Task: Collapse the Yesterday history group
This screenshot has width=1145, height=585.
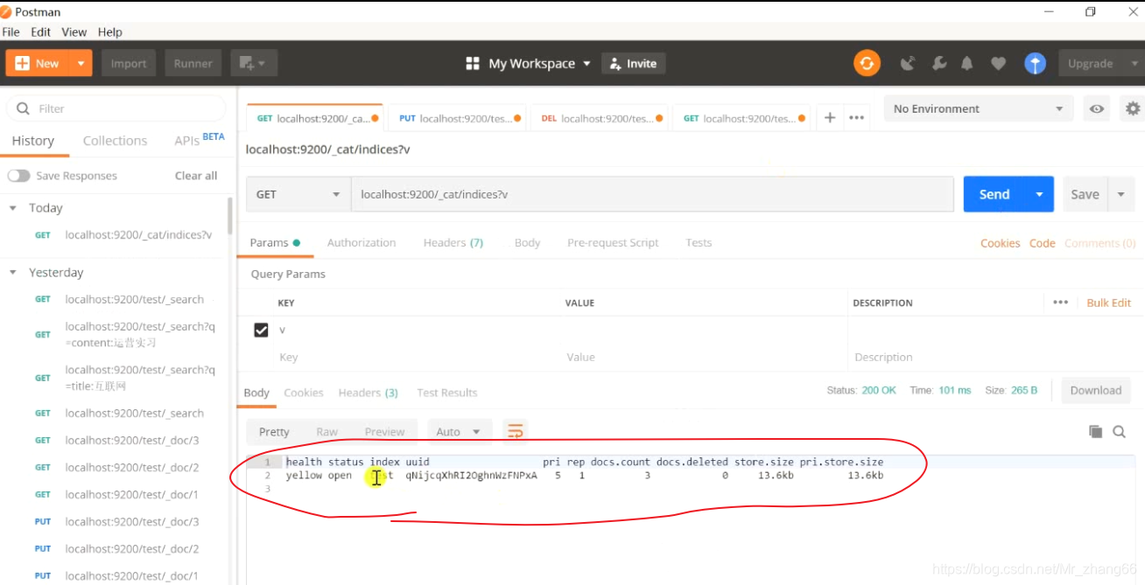Action: 13,273
